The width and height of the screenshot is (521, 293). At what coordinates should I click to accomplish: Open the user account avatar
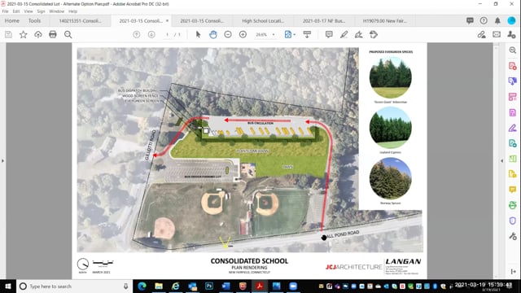click(511, 20)
